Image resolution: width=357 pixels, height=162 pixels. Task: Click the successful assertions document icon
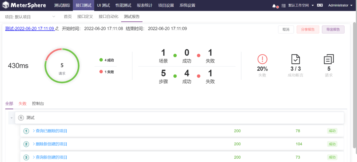pos(295,59)
